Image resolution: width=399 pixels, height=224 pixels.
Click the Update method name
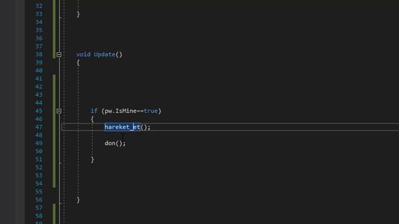click(104, 55)
